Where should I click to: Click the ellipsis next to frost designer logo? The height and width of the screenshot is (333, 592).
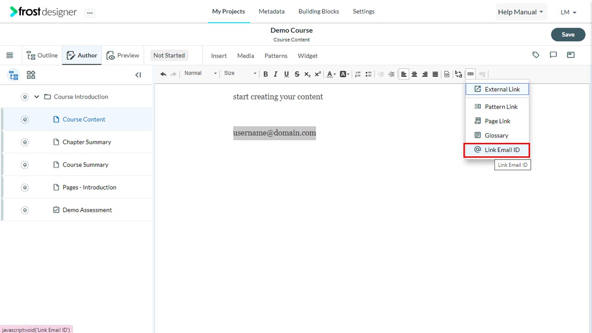(x=90, y=13)
